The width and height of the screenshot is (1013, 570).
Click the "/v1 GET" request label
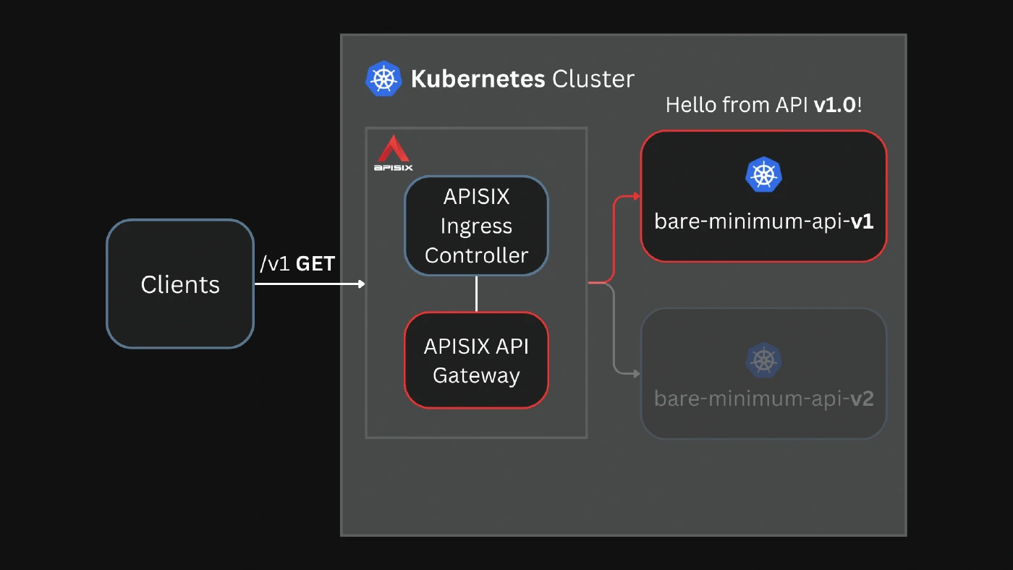coord(297,264)
